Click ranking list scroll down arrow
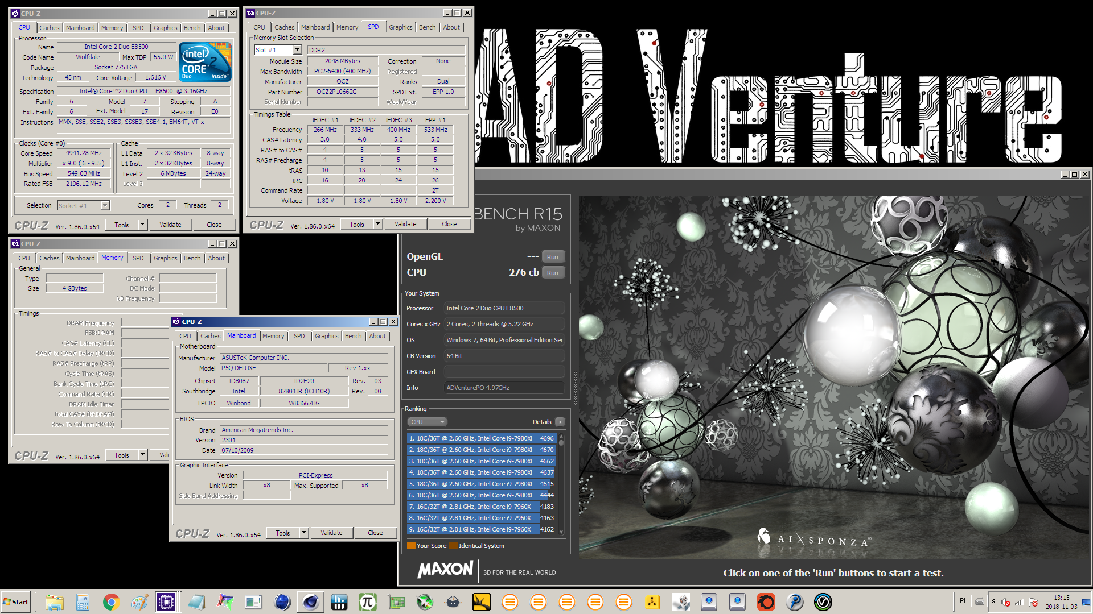Viewport: 1093px width, 614px height. coord(561,532)
